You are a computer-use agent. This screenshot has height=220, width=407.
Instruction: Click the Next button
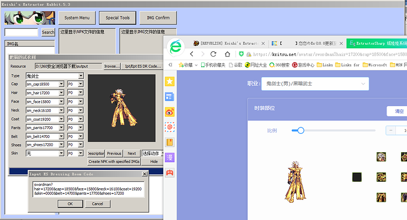[132, 153]
